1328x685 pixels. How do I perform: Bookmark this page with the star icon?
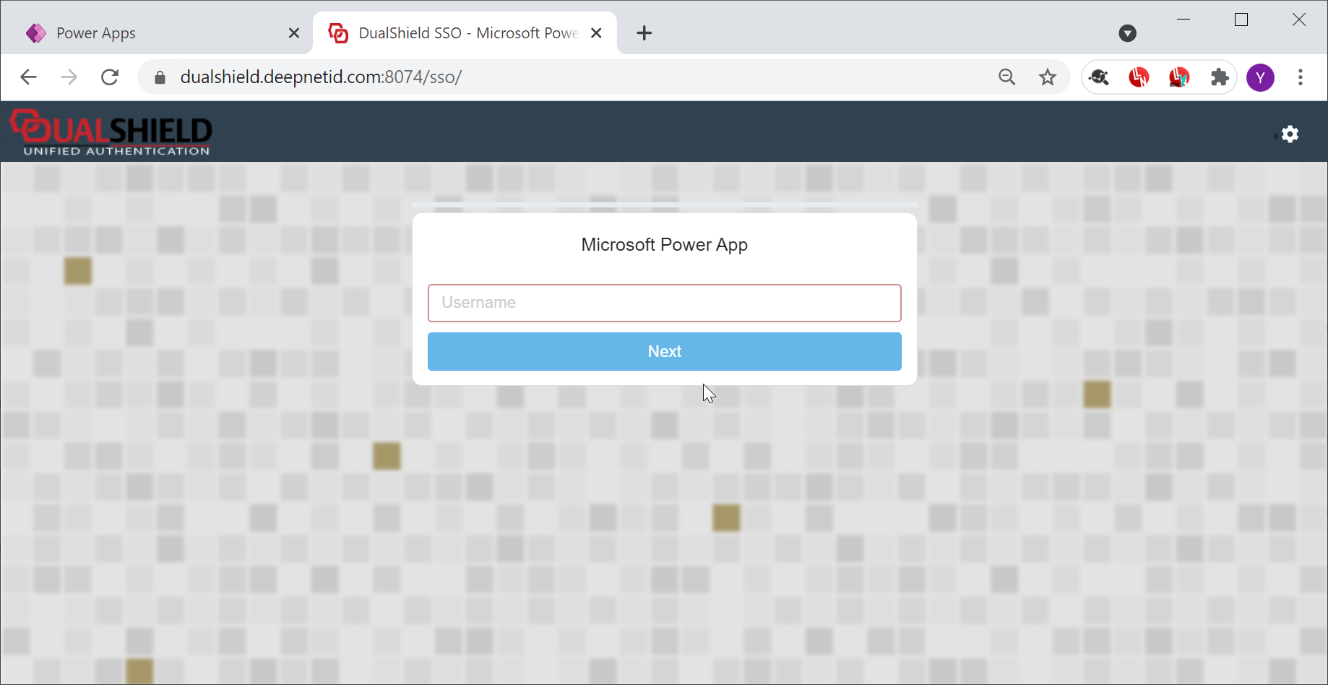(1047, 77)
